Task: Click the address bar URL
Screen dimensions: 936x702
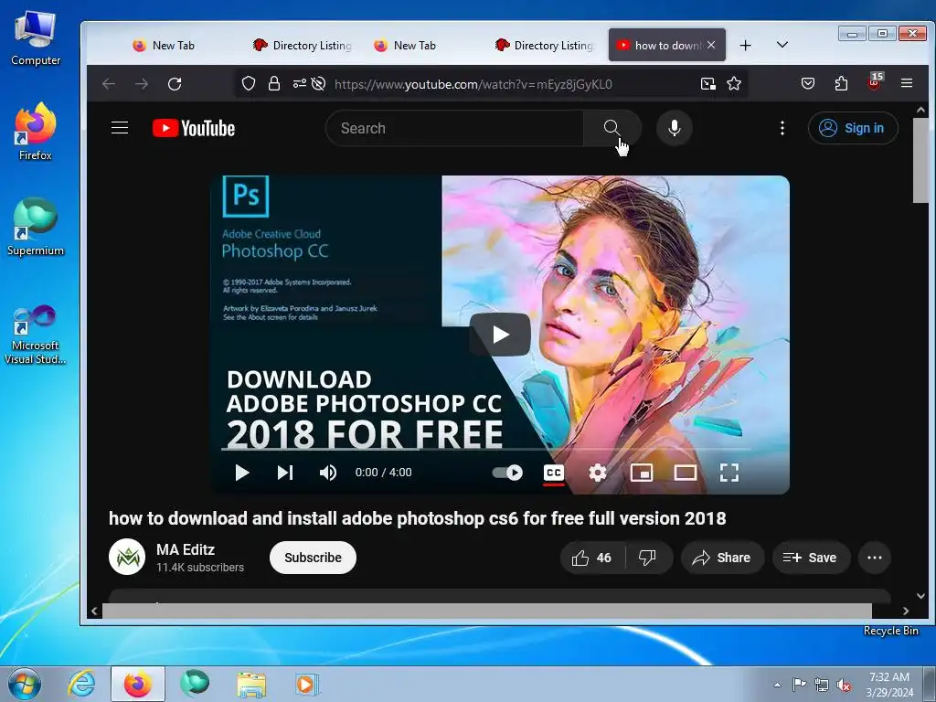Action: [x=473, y=84]
